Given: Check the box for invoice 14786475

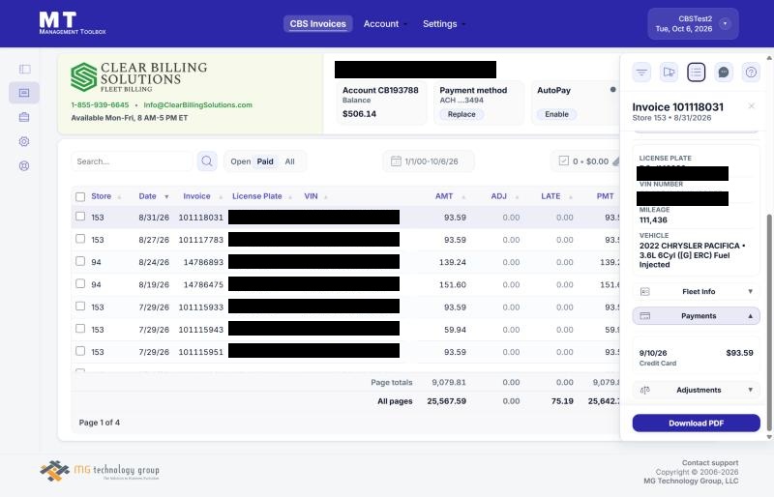Looking at the screenshot, I should click(80, 283).
